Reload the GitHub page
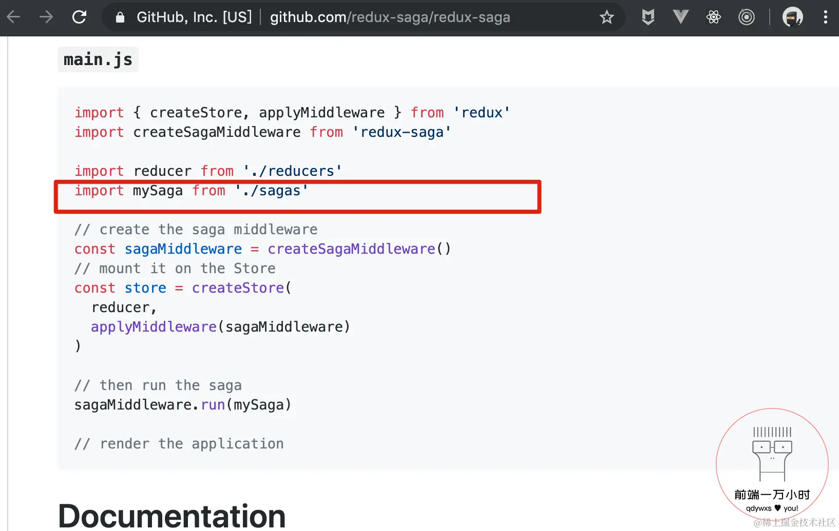The height and width of the screenshot is (531, 839). 79,17
